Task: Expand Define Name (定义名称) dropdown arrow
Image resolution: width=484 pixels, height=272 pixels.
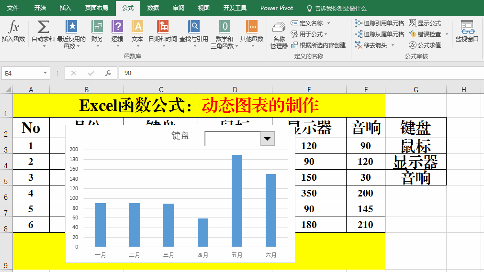Action: (328, 23)
